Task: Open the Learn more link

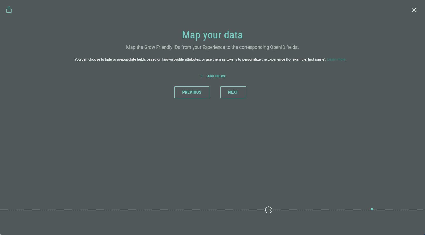Action: (336, 59)
